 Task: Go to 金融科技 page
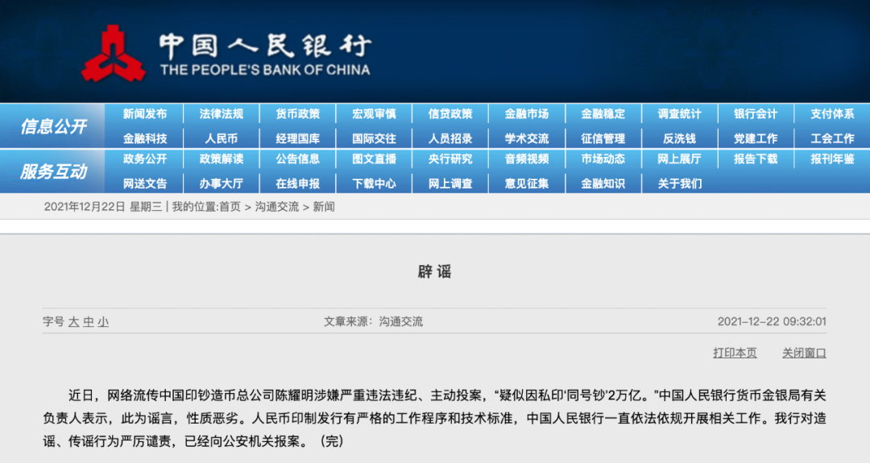145,138
